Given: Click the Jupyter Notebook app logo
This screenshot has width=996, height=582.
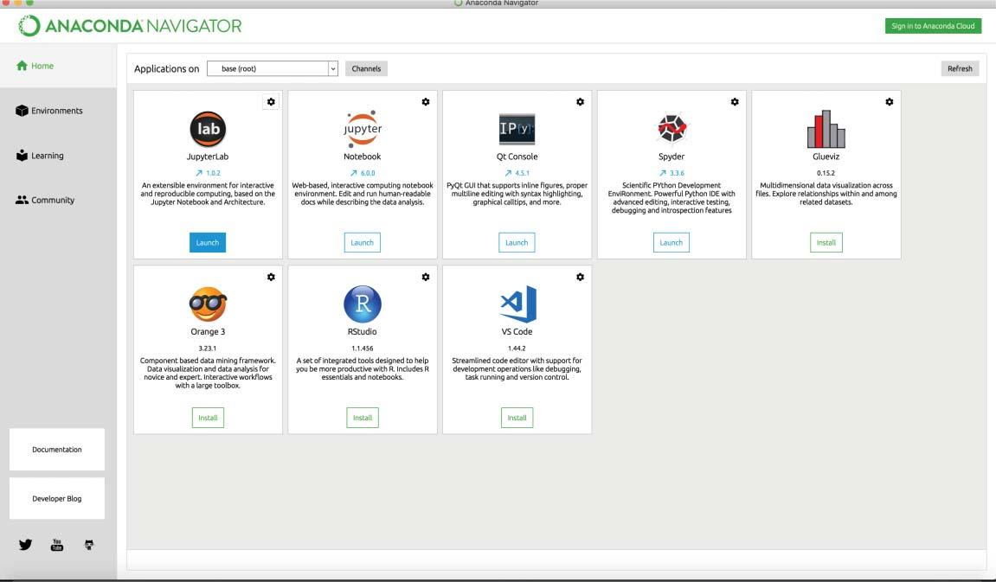Looking at the screenshot, I should point(362,129).
